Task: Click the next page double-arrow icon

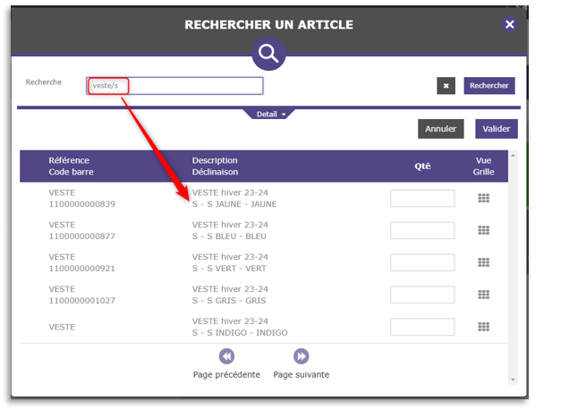Action: tap(301, 356)
